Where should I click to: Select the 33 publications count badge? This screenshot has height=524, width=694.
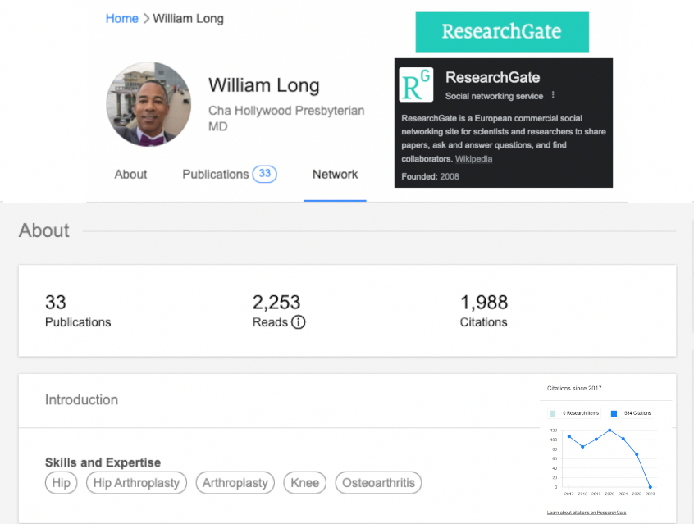(265, 174)
